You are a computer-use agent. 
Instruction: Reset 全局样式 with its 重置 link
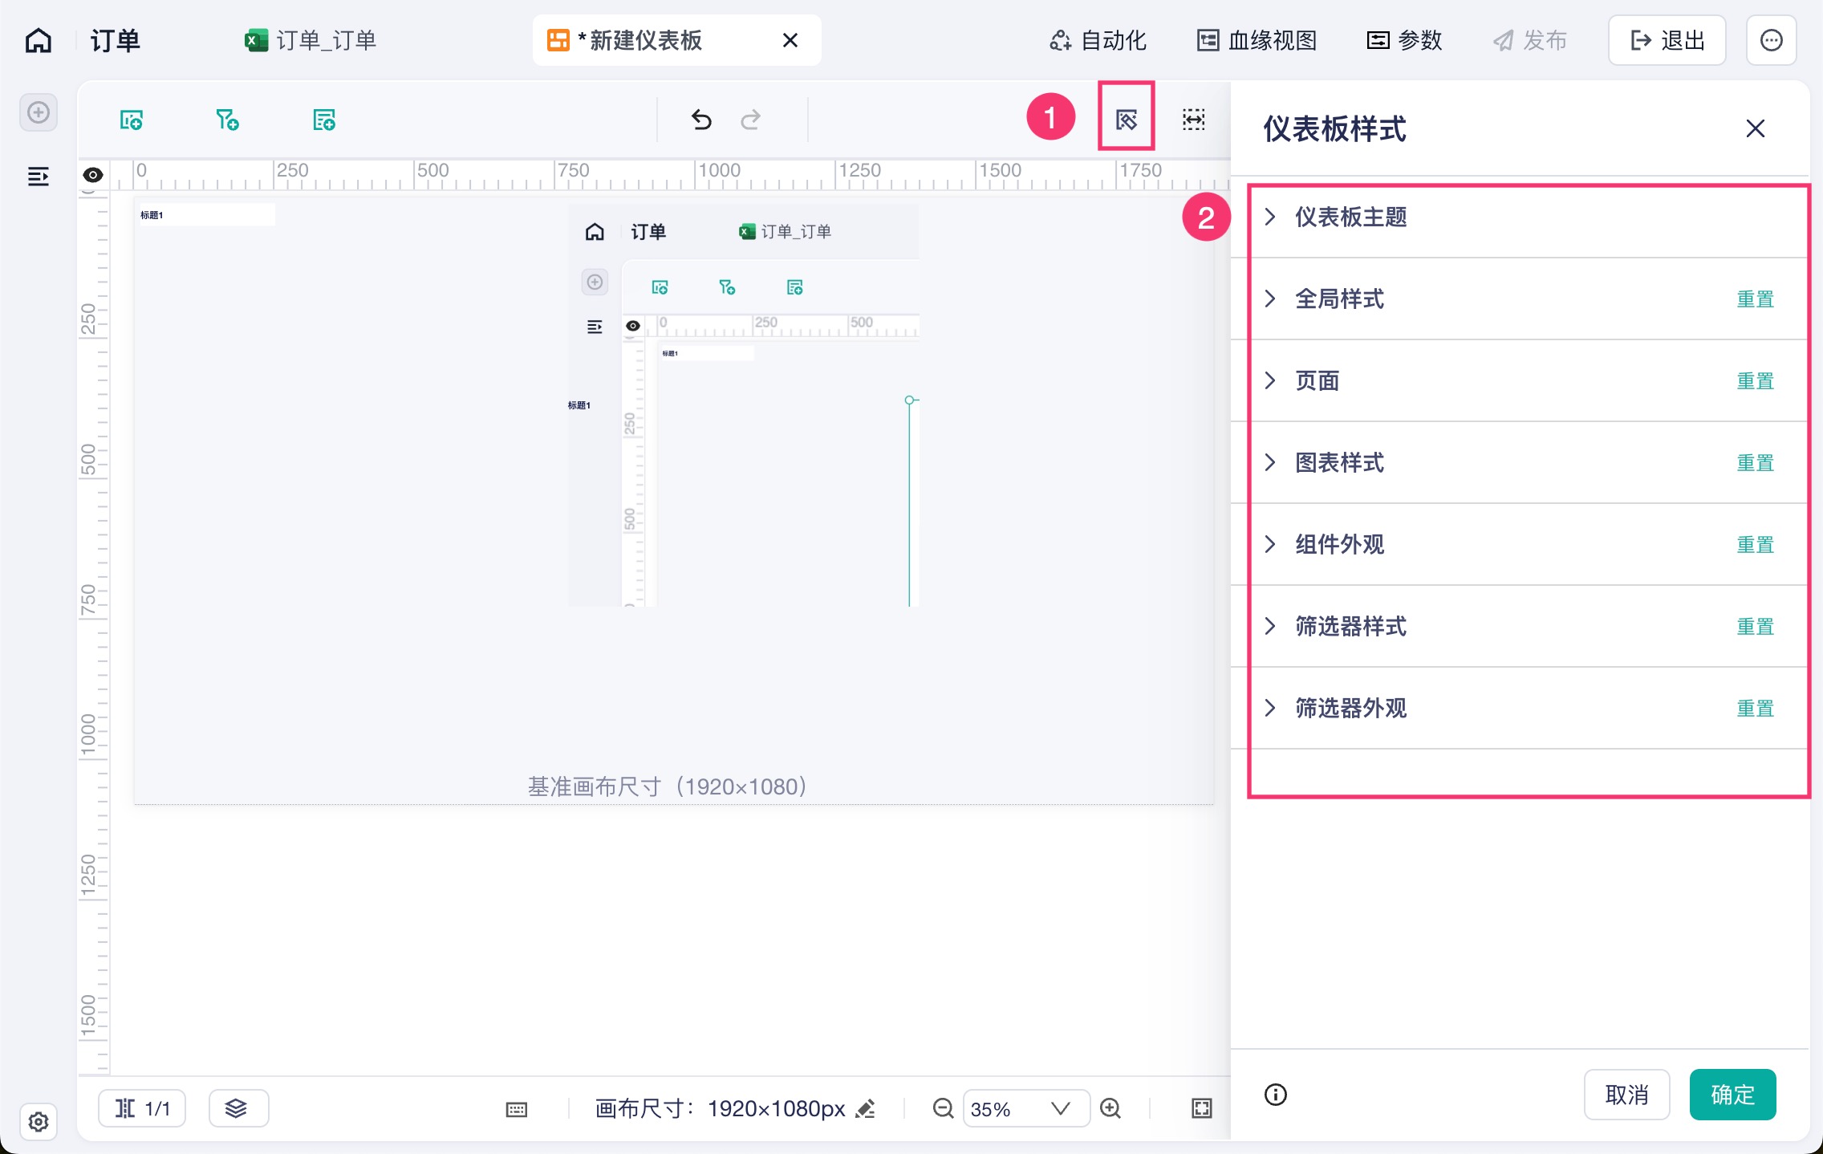1756,299
